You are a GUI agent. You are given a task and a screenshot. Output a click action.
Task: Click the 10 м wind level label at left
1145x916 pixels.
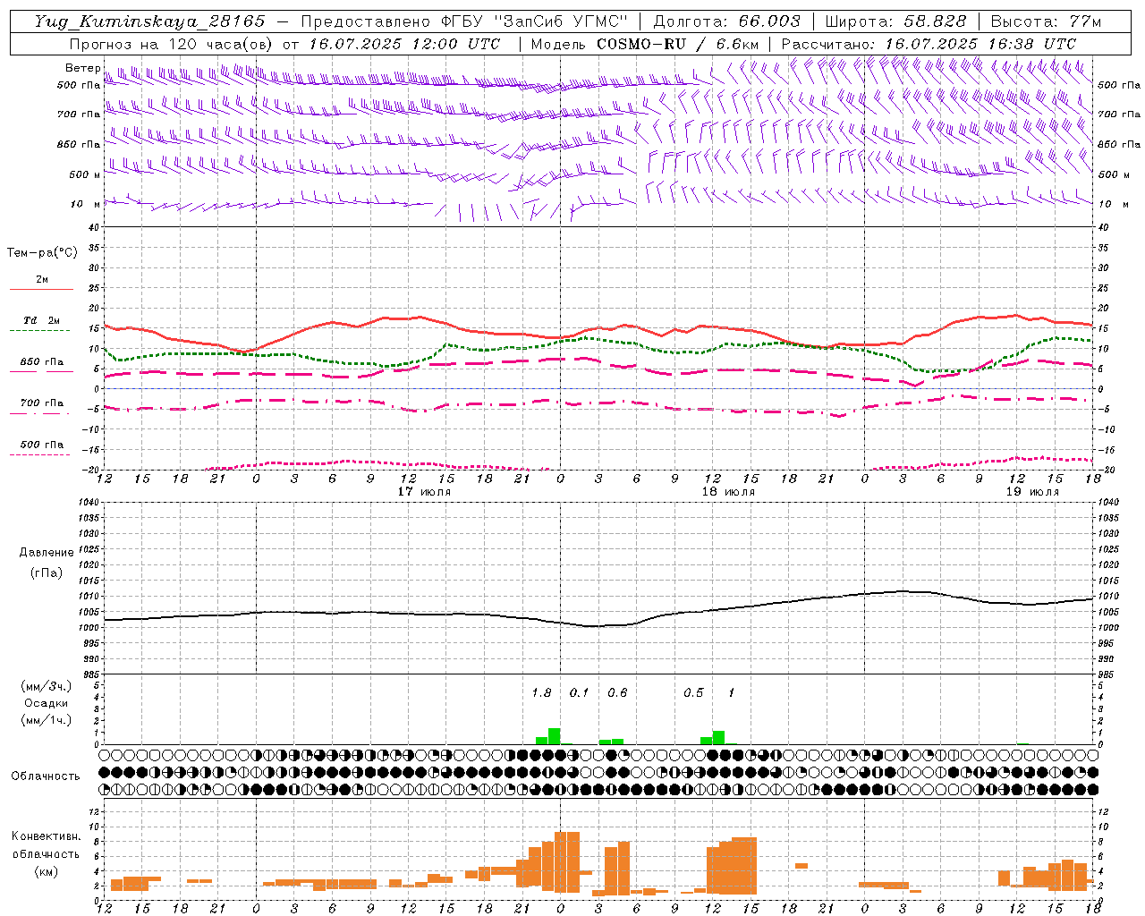click(86, 204)
